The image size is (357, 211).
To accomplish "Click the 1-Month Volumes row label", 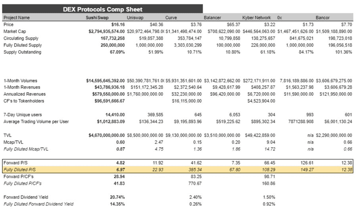I will point(20,81).
